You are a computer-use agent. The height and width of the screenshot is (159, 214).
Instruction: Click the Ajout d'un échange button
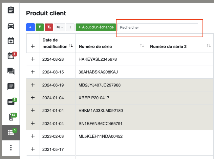point(96,27)
